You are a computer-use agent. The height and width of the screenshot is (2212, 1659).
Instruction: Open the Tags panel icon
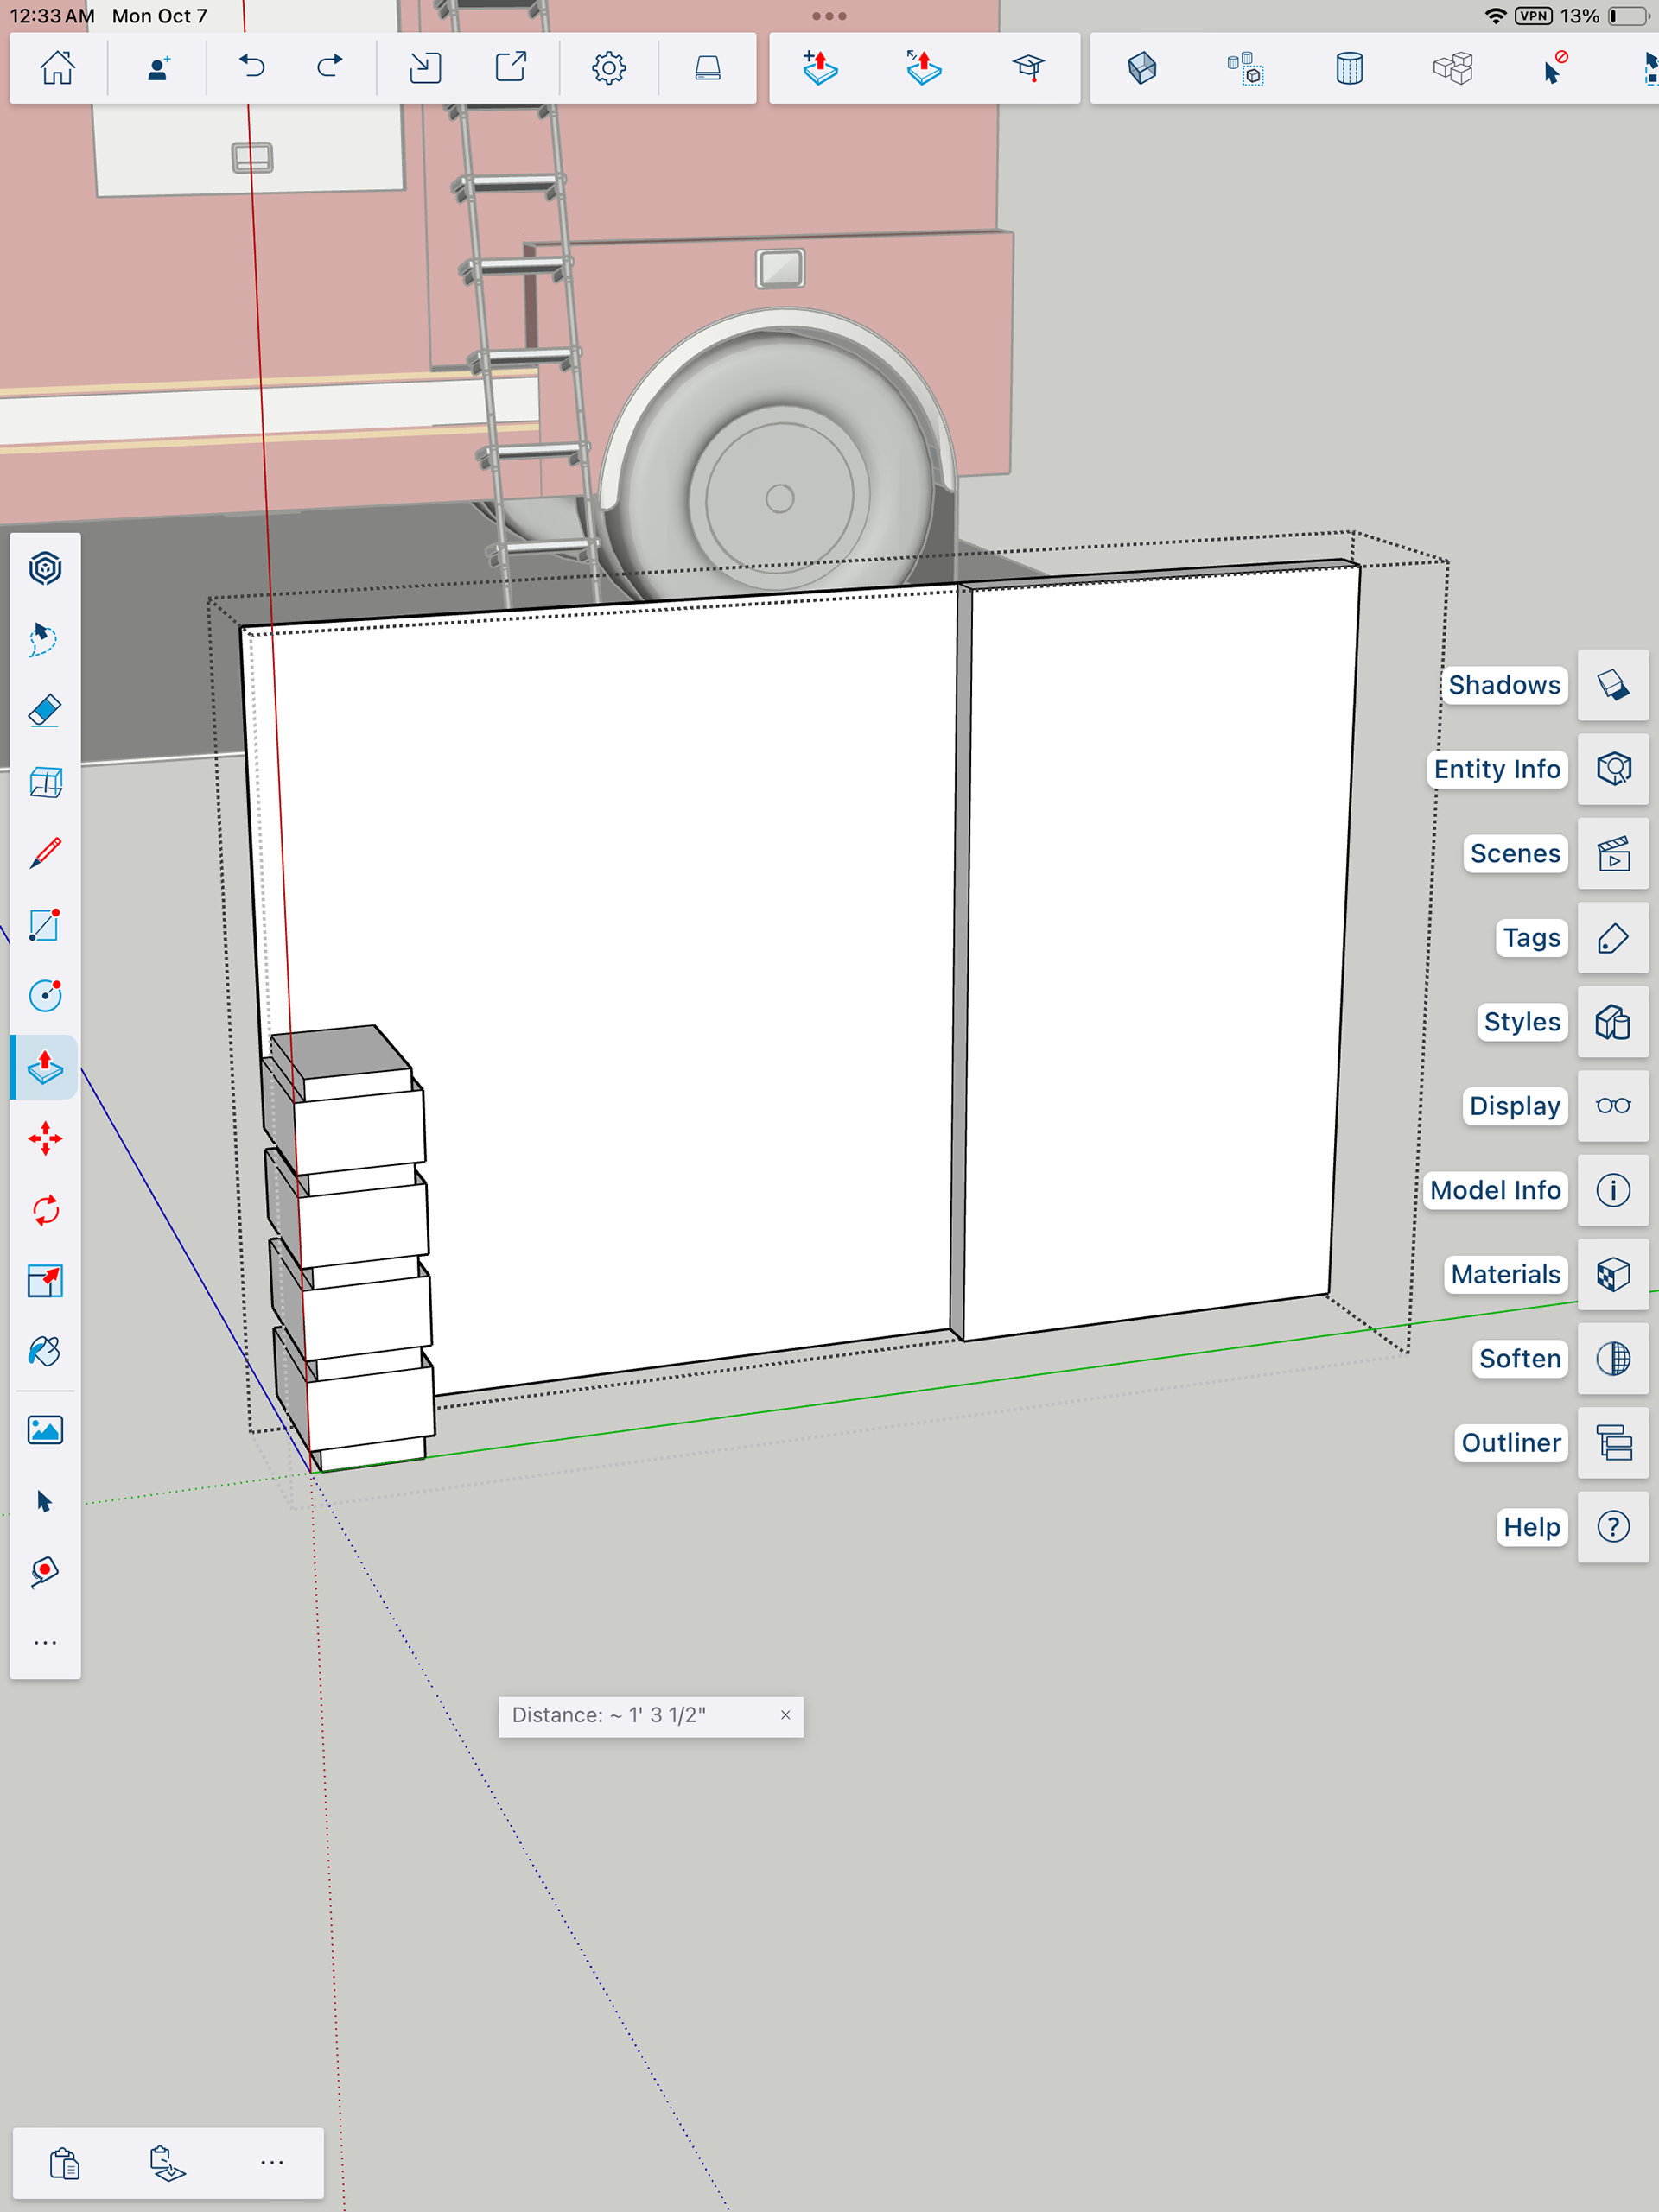[x=1612, y=938]
